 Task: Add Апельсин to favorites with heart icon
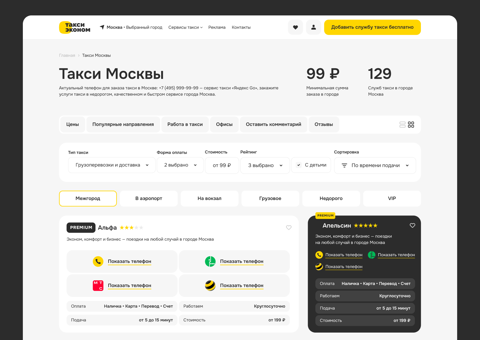412,225
